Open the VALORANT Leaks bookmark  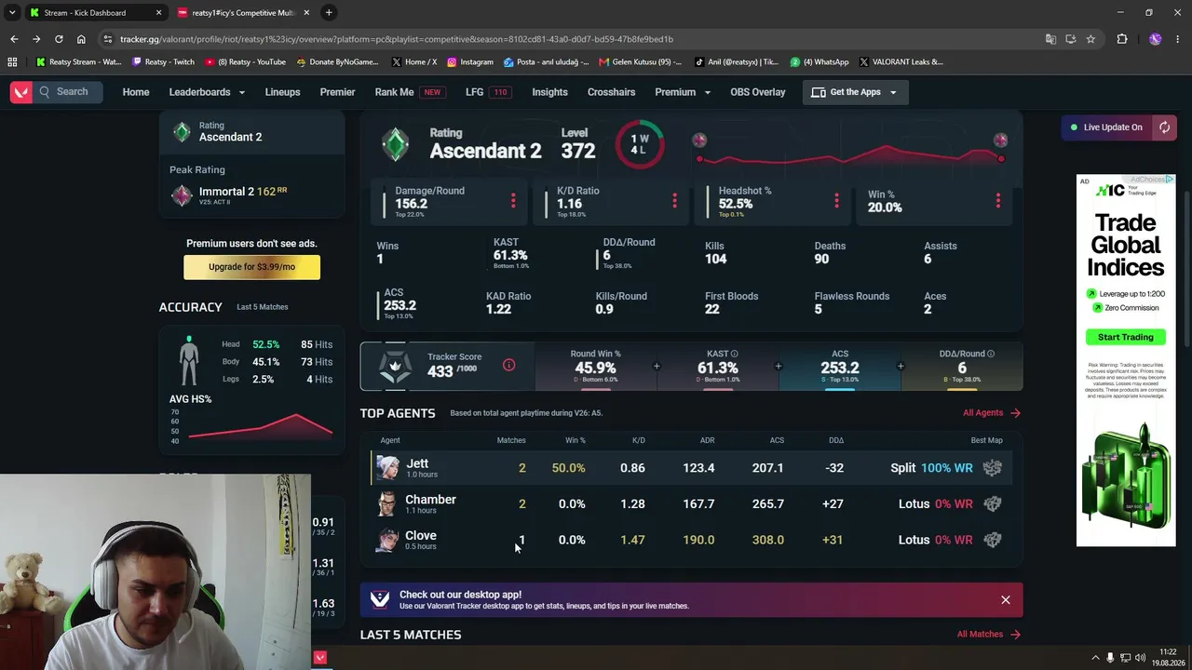tap(901, 62)
